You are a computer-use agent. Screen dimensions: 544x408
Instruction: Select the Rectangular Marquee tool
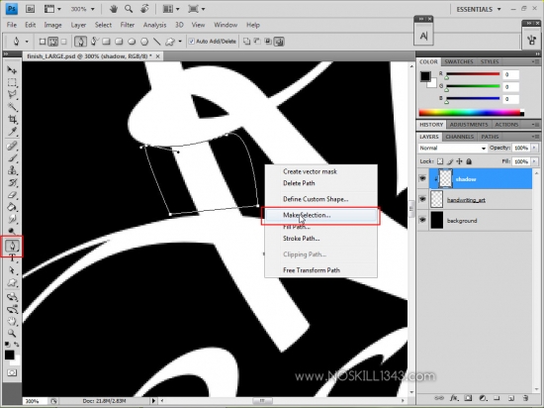tap(12, 82)
